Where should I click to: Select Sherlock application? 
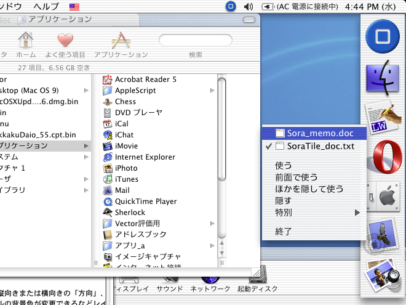pyautogui.click(x=124, y=213)
